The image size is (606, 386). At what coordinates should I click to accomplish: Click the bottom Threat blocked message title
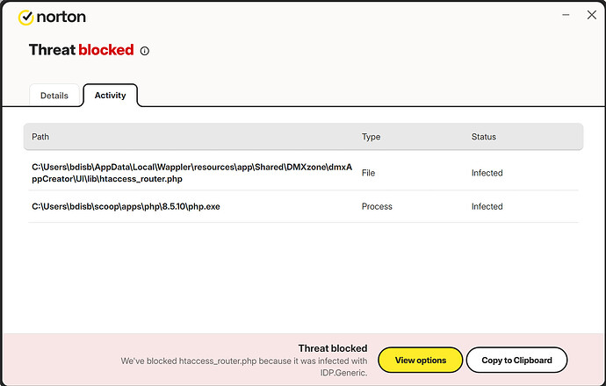click(x=333, y=348)
